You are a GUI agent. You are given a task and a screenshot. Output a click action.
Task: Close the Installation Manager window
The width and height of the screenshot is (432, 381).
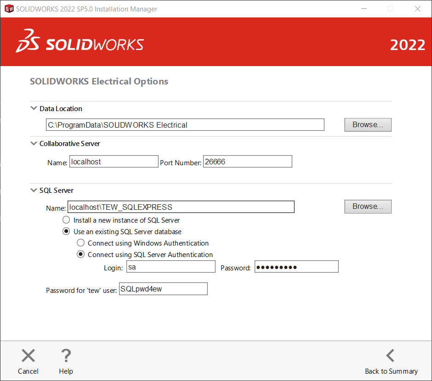coord(418,9)
